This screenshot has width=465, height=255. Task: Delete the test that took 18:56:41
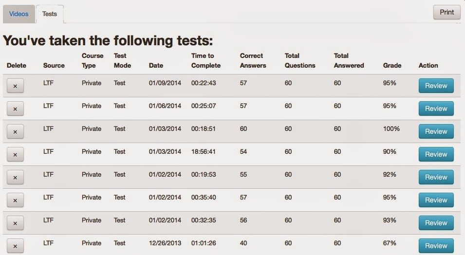click(15, 154)
